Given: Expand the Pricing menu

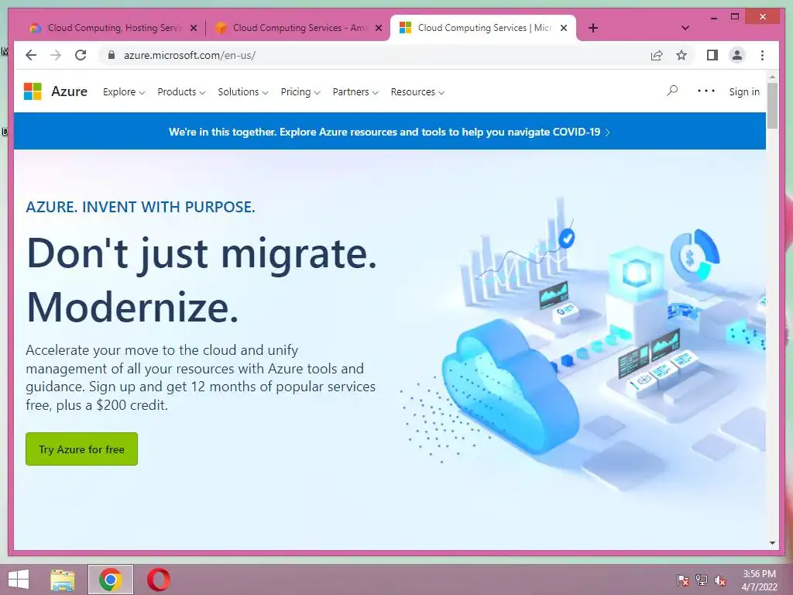Looking at the screenshot, I should [300, 92].
